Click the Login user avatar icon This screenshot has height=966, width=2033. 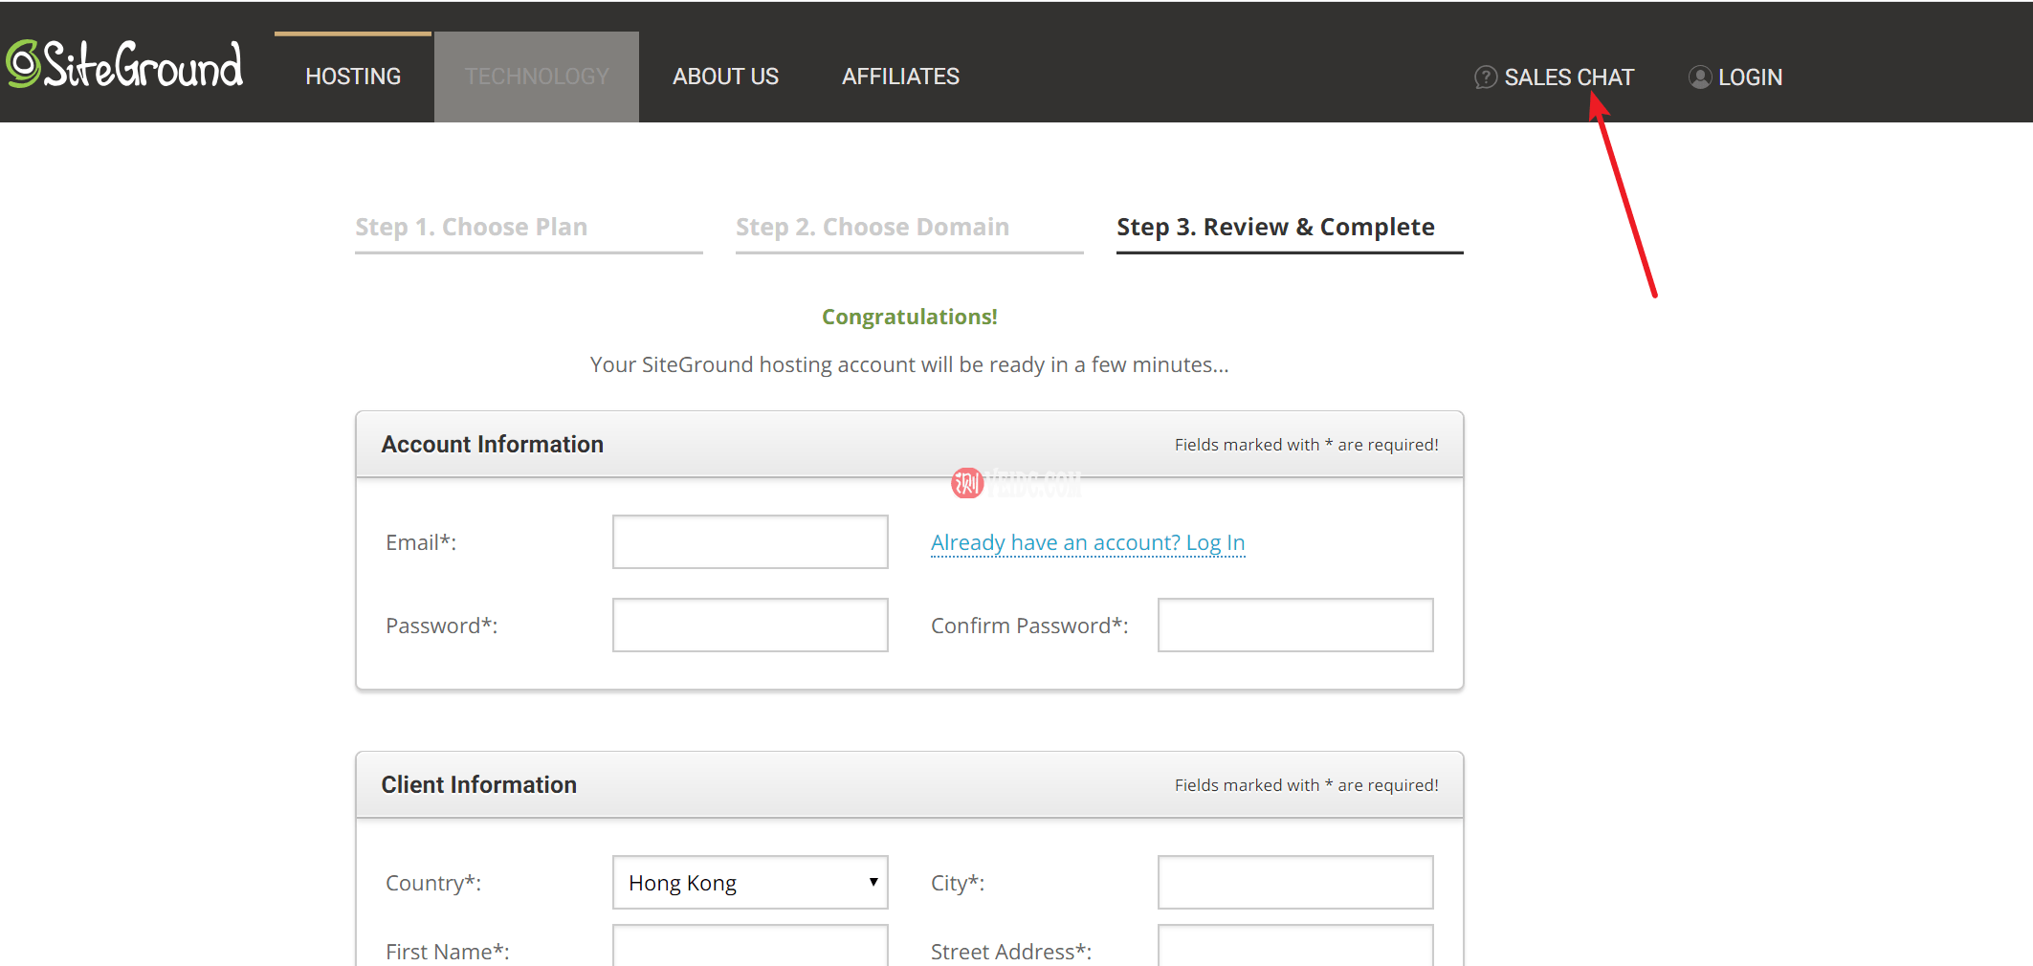[x=1699, y=77]
